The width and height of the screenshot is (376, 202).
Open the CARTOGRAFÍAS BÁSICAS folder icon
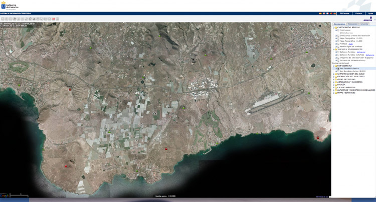(x=336, y=28)
